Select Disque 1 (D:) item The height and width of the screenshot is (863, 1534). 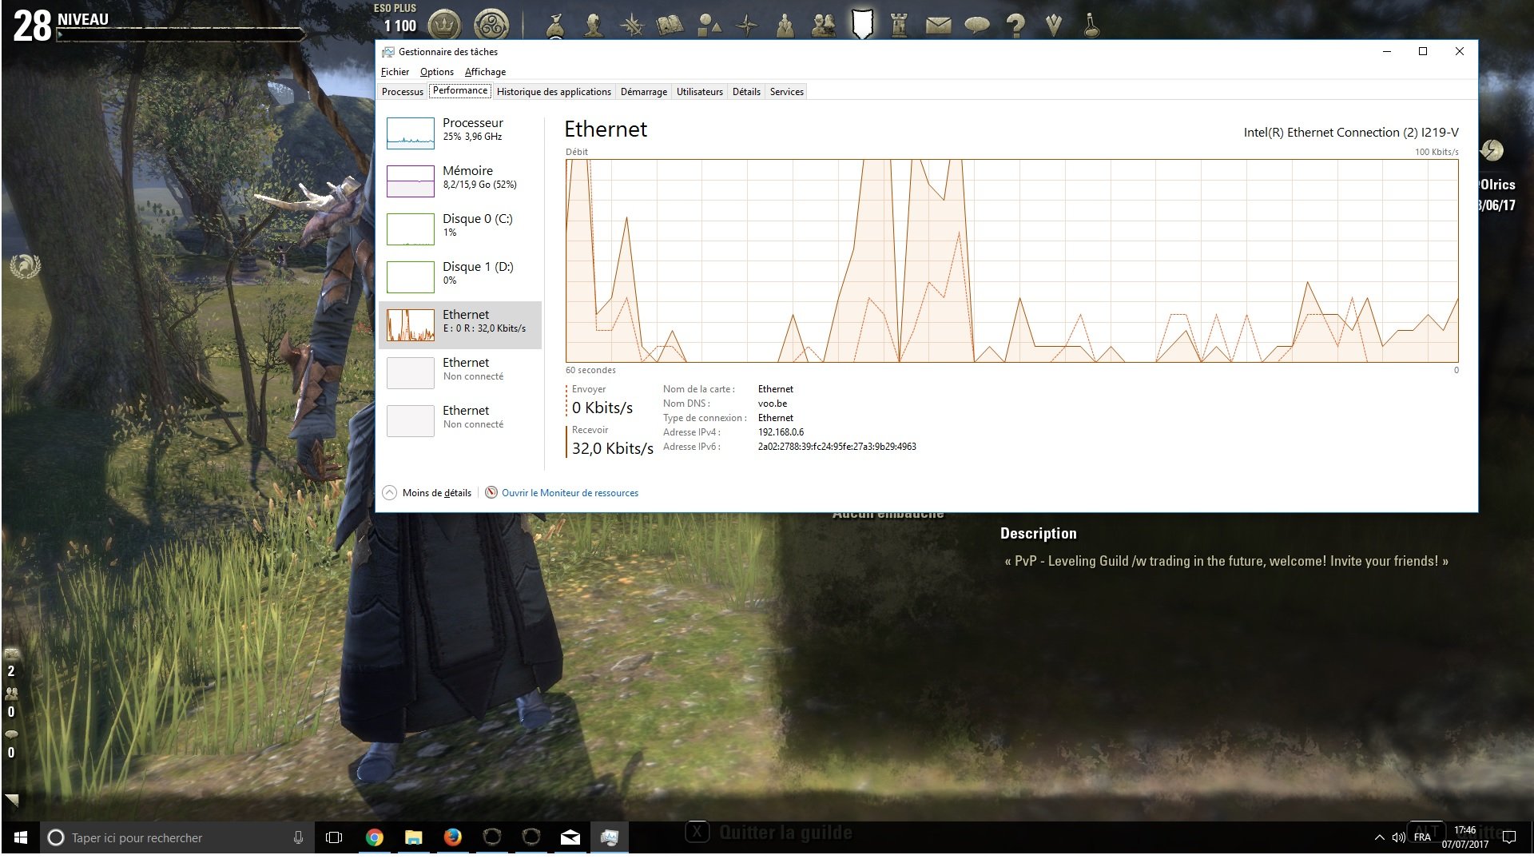coord(460,277)
